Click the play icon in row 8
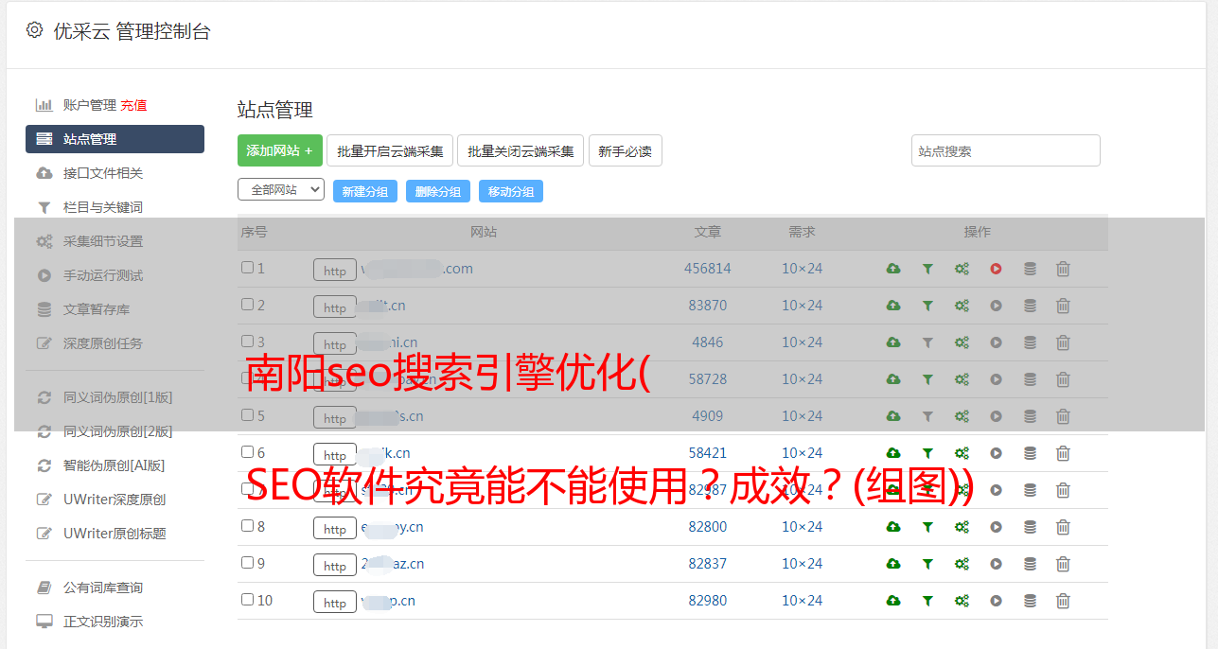 [996, 527]
